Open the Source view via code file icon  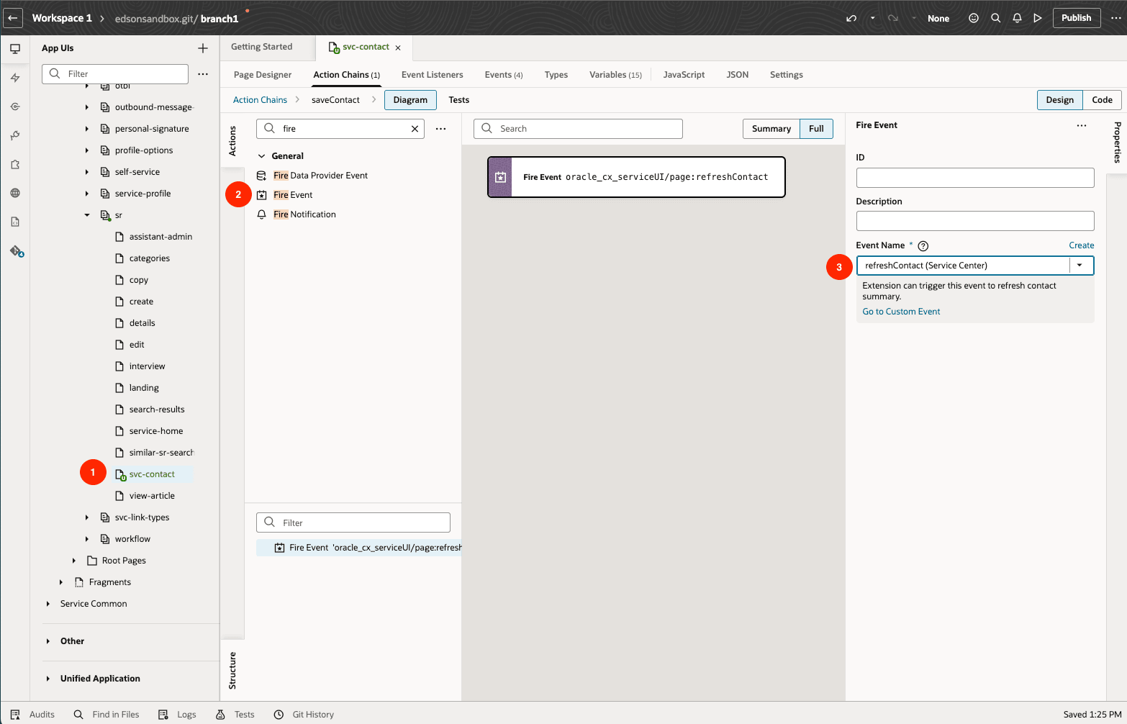[15, 222]
